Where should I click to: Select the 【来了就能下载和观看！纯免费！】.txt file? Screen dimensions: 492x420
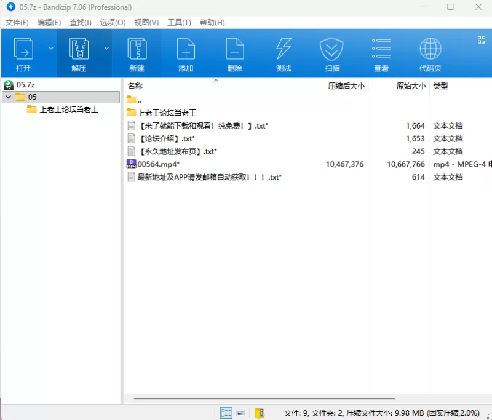click(x=203, y=126)
